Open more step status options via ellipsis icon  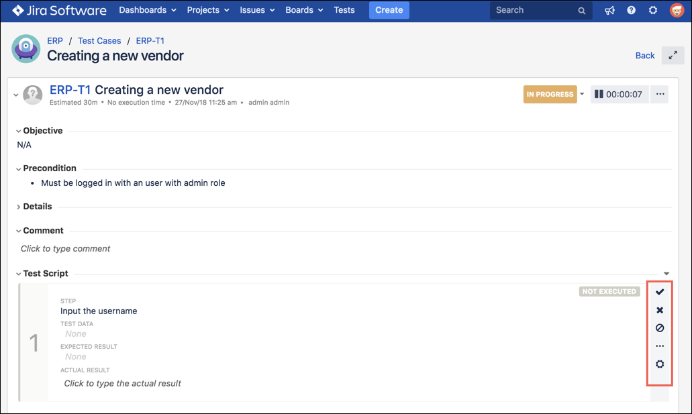click(659, 346)
